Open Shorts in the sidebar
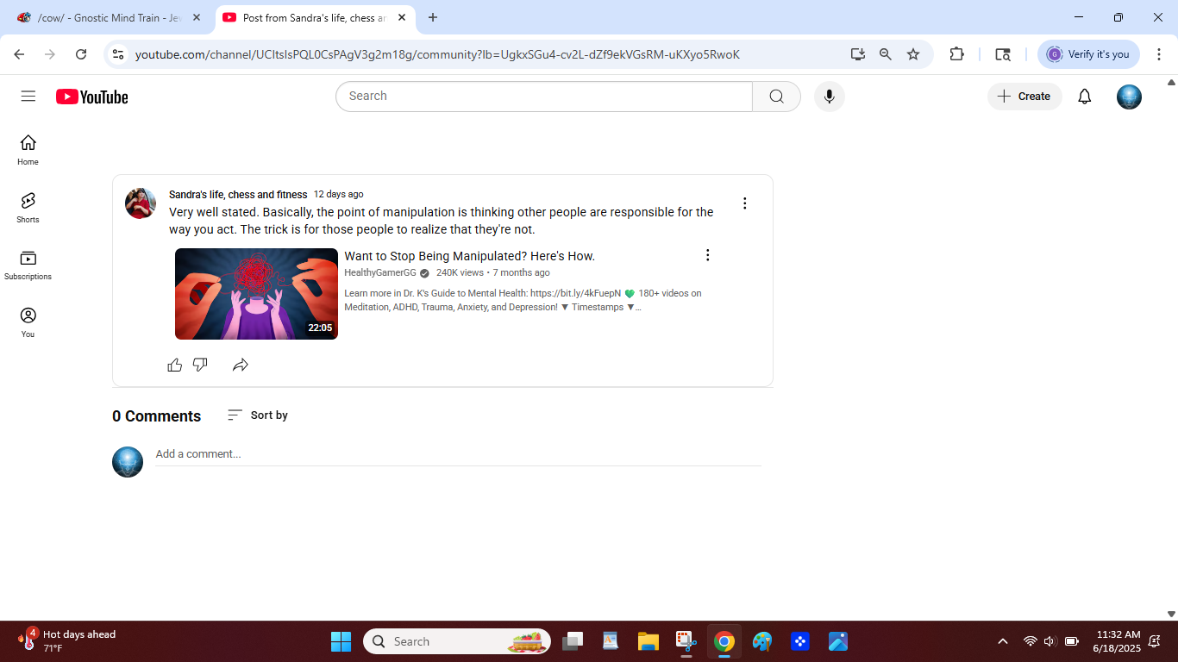The image size is (1178, 662). click(28, 208)
